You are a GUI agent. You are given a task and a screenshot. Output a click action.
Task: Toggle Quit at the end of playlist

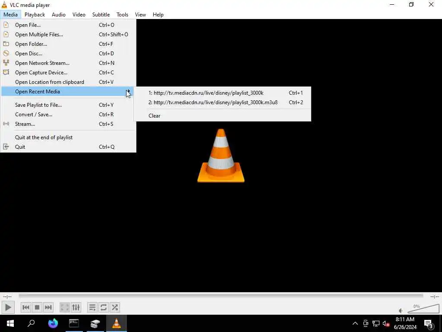click(68, 137)
